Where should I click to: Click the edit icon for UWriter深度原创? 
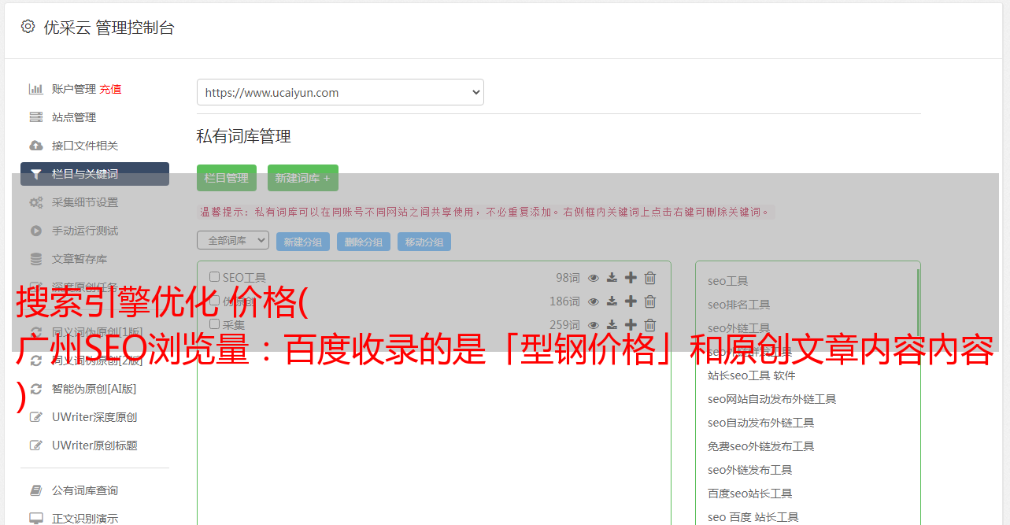[35, 417]
